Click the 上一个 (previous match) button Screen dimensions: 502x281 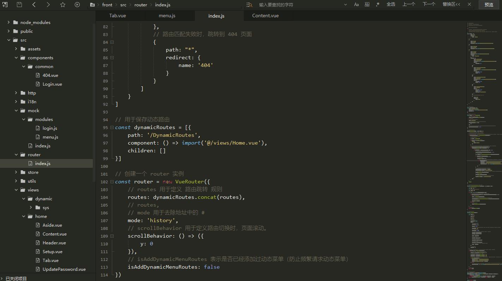click(x=409, y=4)
